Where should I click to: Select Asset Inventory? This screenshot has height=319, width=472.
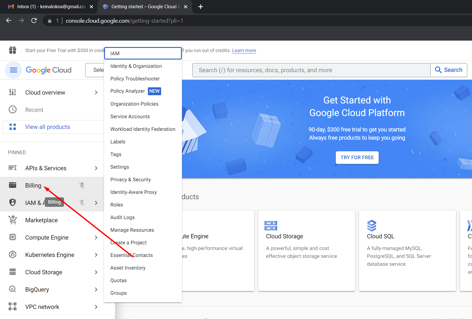(143, 268)
